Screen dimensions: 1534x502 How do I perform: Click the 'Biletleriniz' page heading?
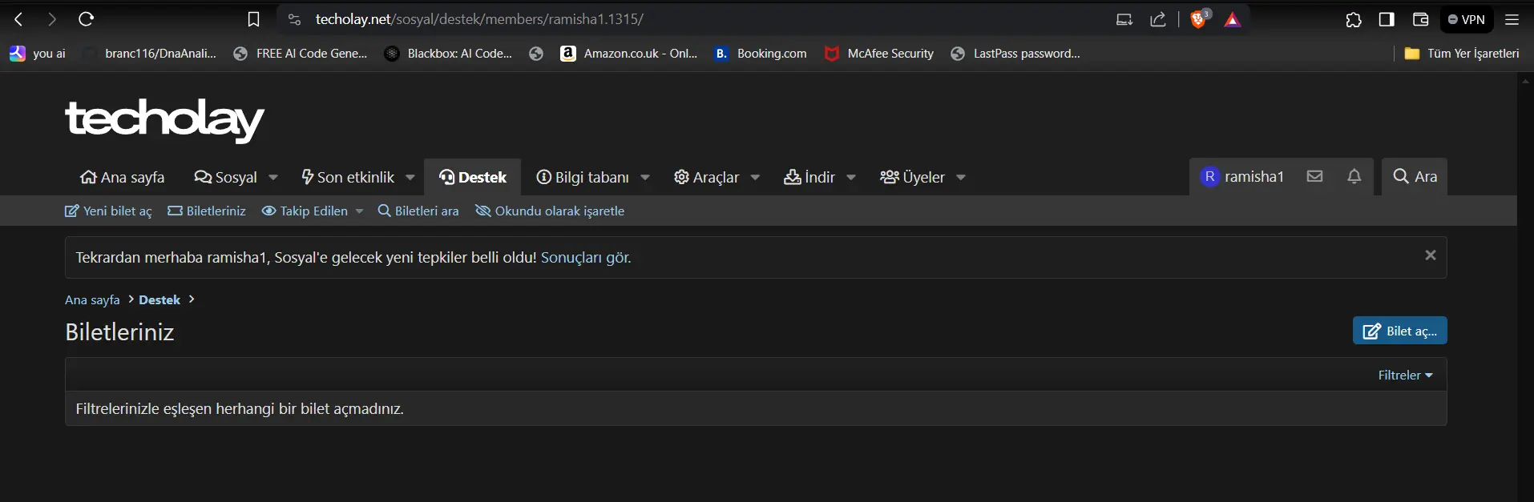tap(119, 332)
